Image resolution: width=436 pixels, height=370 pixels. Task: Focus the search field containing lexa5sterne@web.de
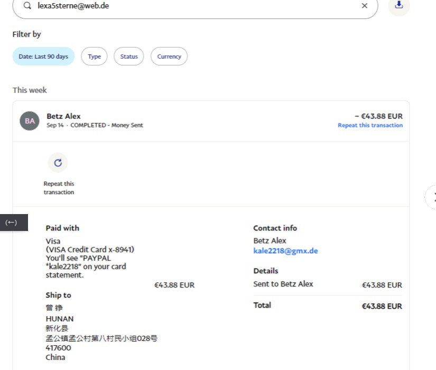pos(196,6)
